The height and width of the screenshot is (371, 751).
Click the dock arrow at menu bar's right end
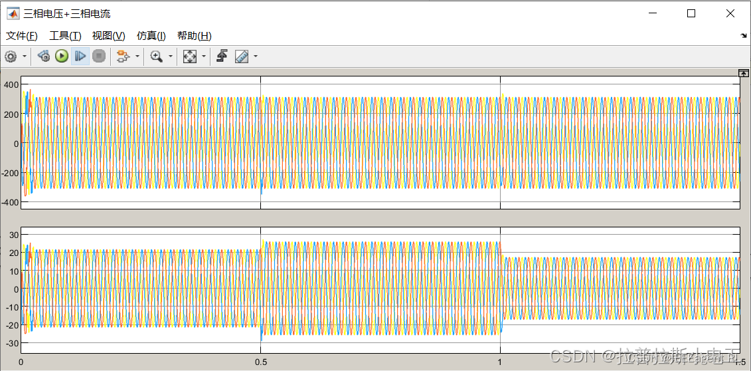click(x=743, y=36)
